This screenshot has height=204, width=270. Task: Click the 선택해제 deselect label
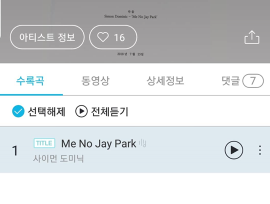pos(46,111)
